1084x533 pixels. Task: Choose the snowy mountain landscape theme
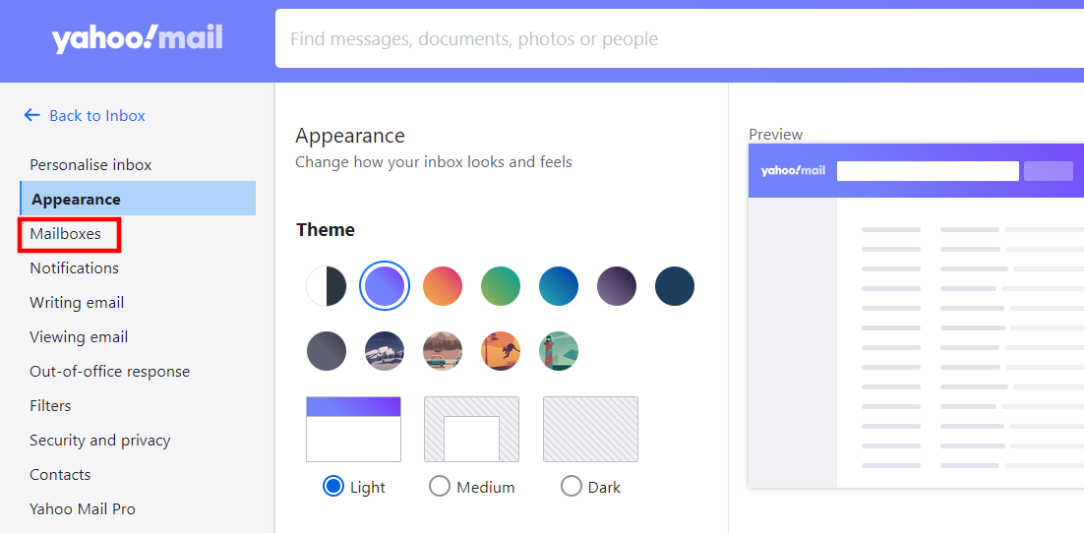[385, 351]
